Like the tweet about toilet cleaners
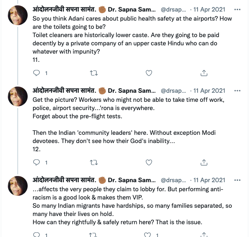Screen dimensions: 250x237 149,73
